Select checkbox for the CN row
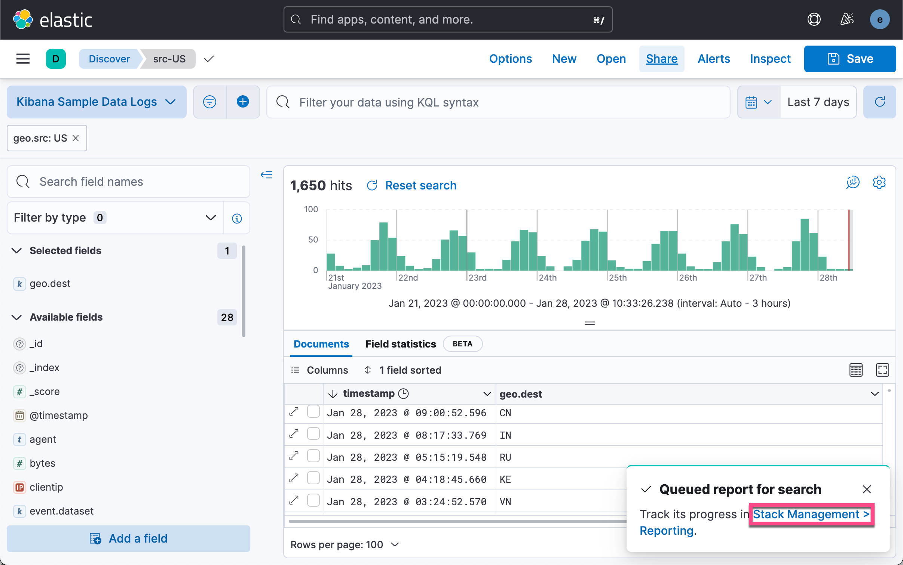 [313, 412]
